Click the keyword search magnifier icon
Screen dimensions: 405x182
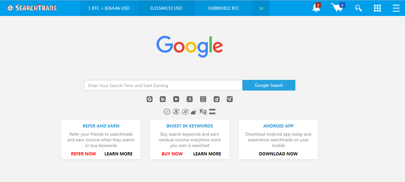pos(358,8)
